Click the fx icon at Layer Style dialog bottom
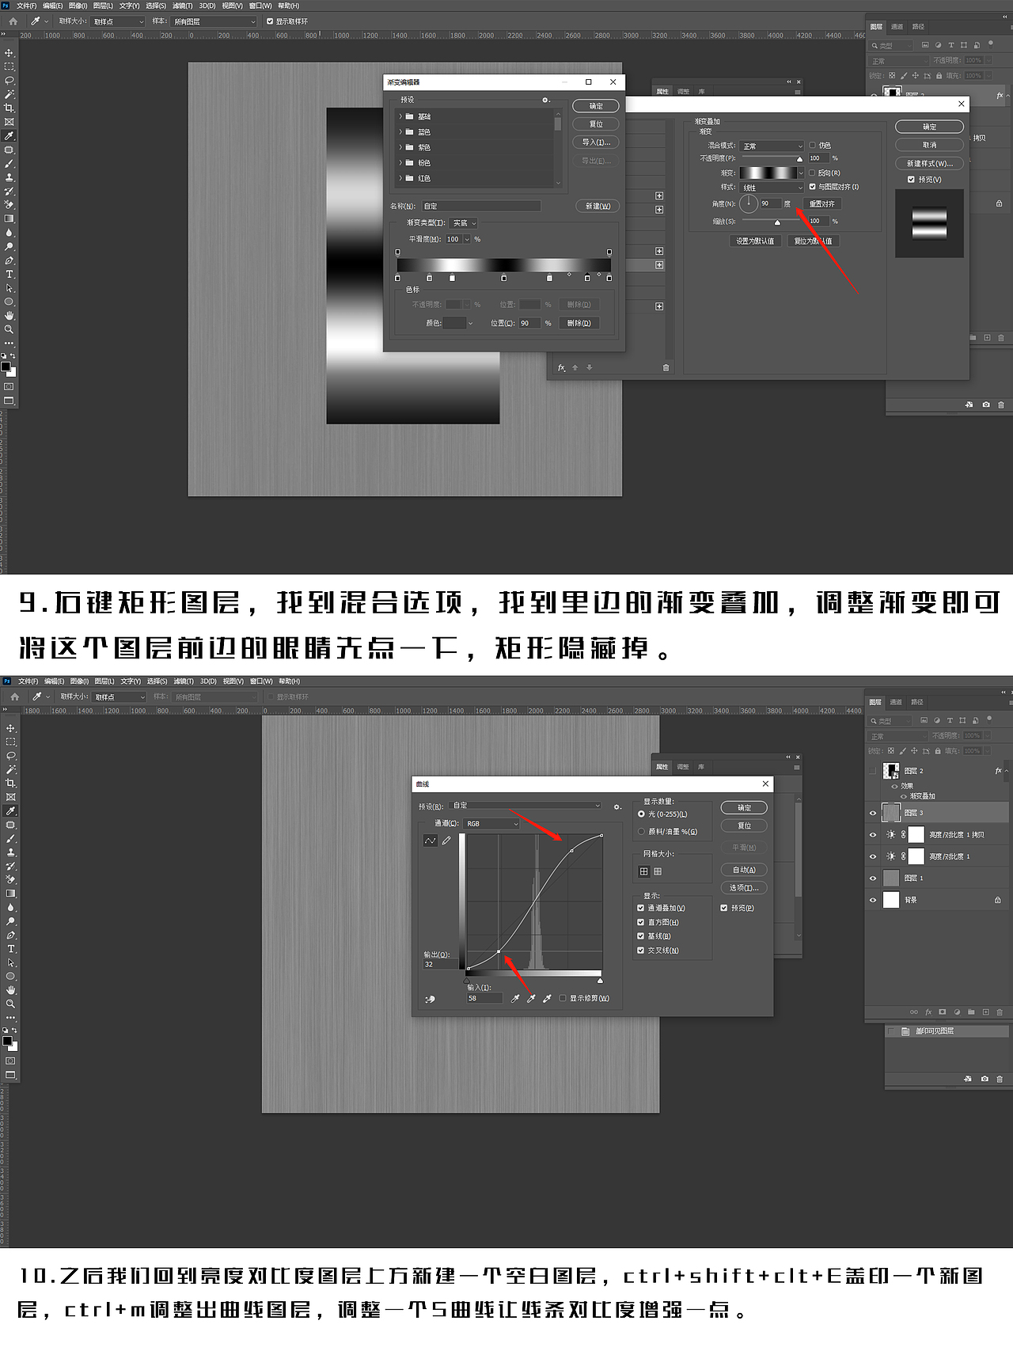Image resolution: width=1013 pixels, height=1351 pixels. (x=561, y=368)
